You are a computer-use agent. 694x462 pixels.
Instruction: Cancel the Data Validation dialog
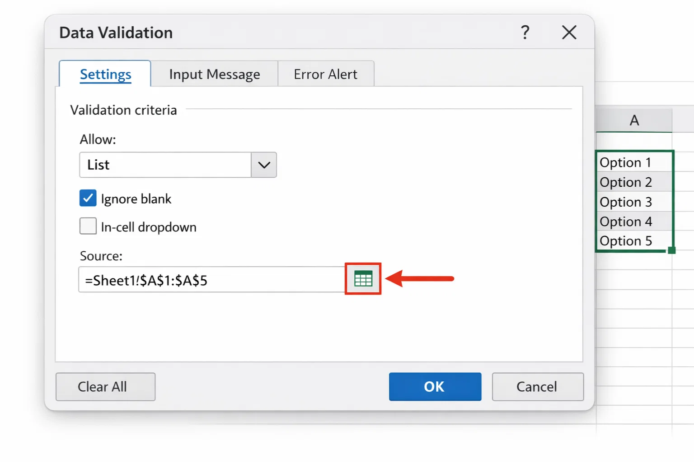(537, 387)
